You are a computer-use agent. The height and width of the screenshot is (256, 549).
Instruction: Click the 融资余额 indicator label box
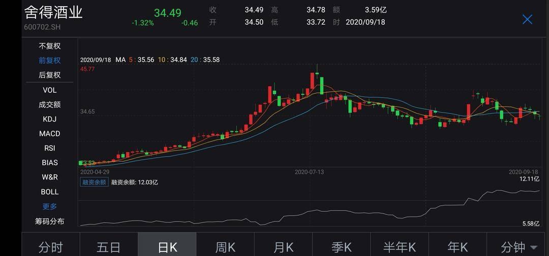coord(94,182)
